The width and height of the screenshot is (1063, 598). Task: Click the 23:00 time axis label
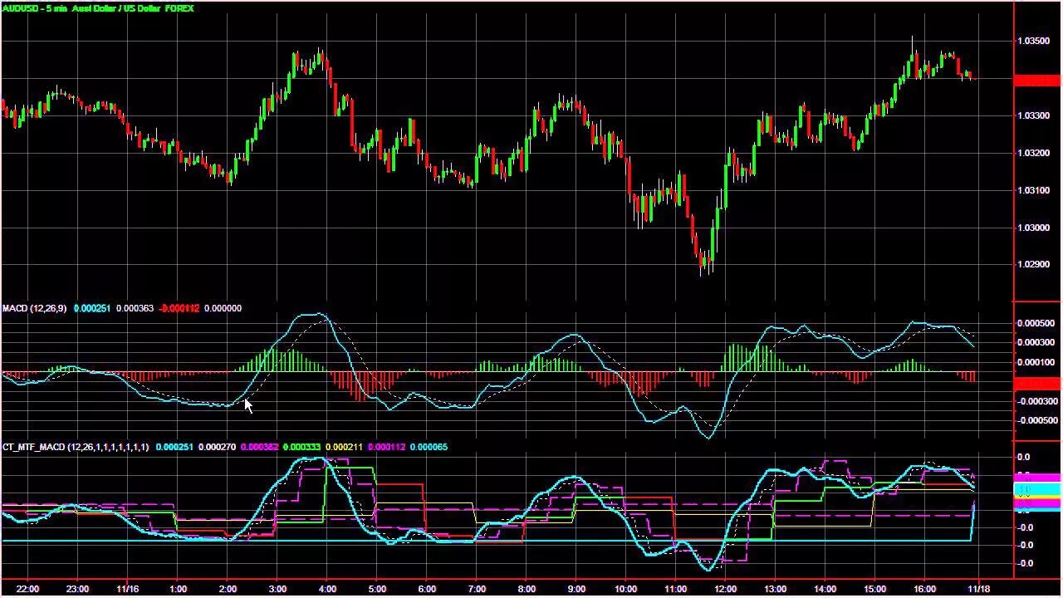click(77, 589)
